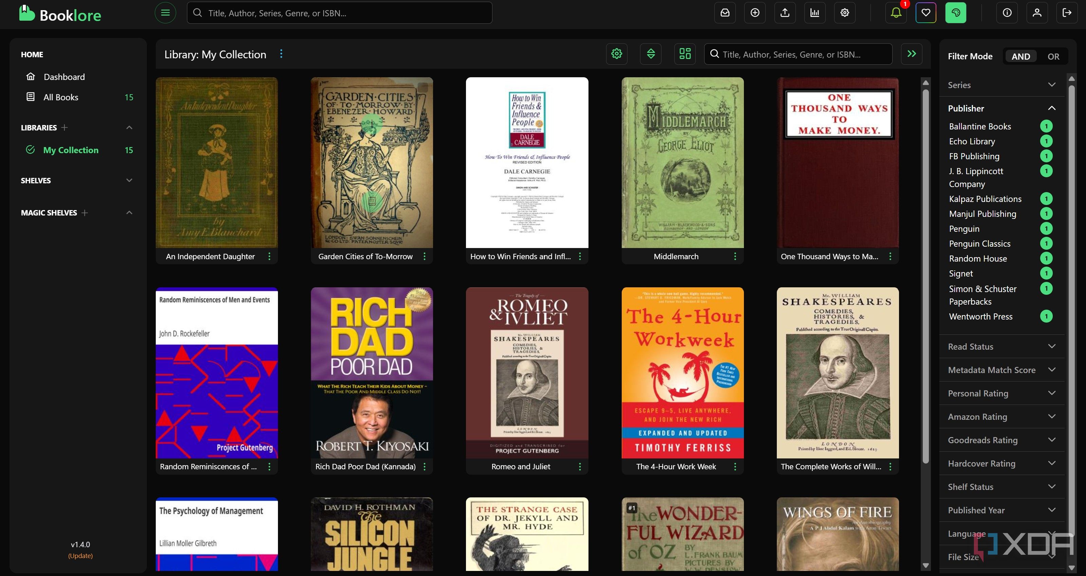Open the user profile icon
Screen dimensions: 1086x576
click(x=1037, y=13)
